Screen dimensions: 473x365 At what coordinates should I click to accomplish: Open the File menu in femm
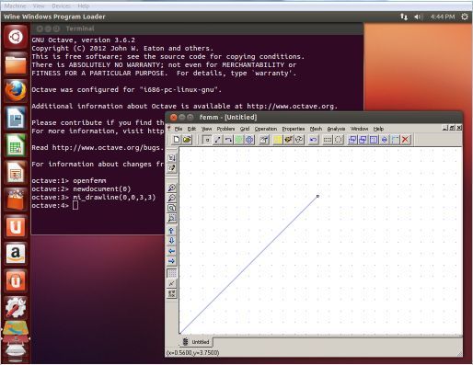click(x=179, y=129)
